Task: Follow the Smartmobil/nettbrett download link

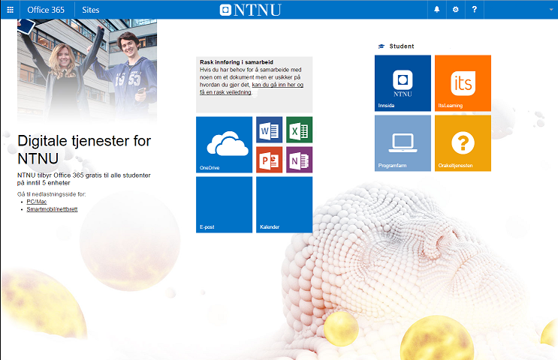Action: [52, 209]
